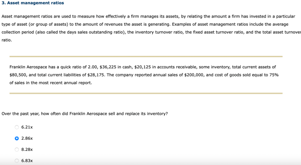Screen dimensions: 301x165
Task: Click the 6.83x answer label text
Action: pyautogui.click(x=27, y=161)
